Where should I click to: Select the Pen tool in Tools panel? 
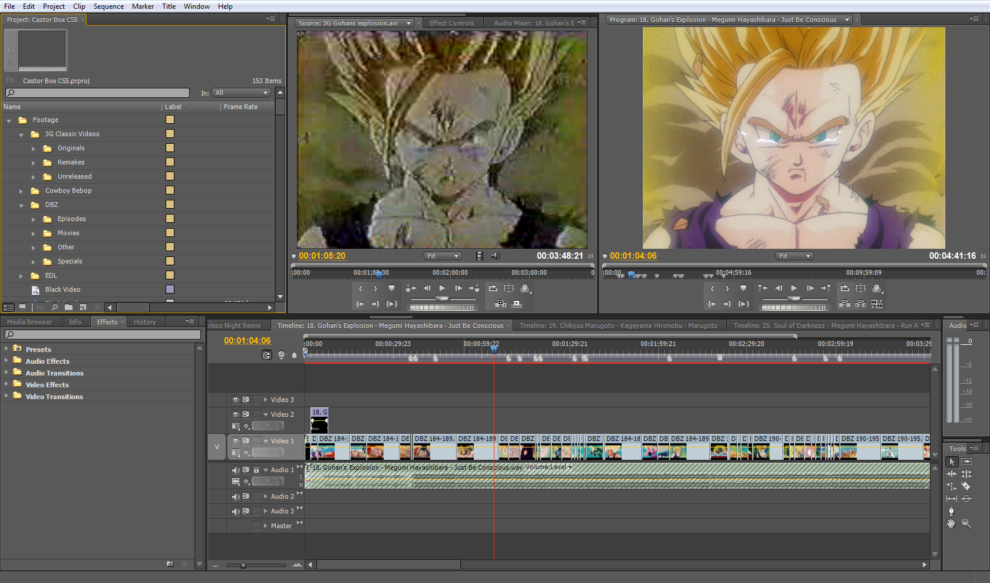point(952,511)
